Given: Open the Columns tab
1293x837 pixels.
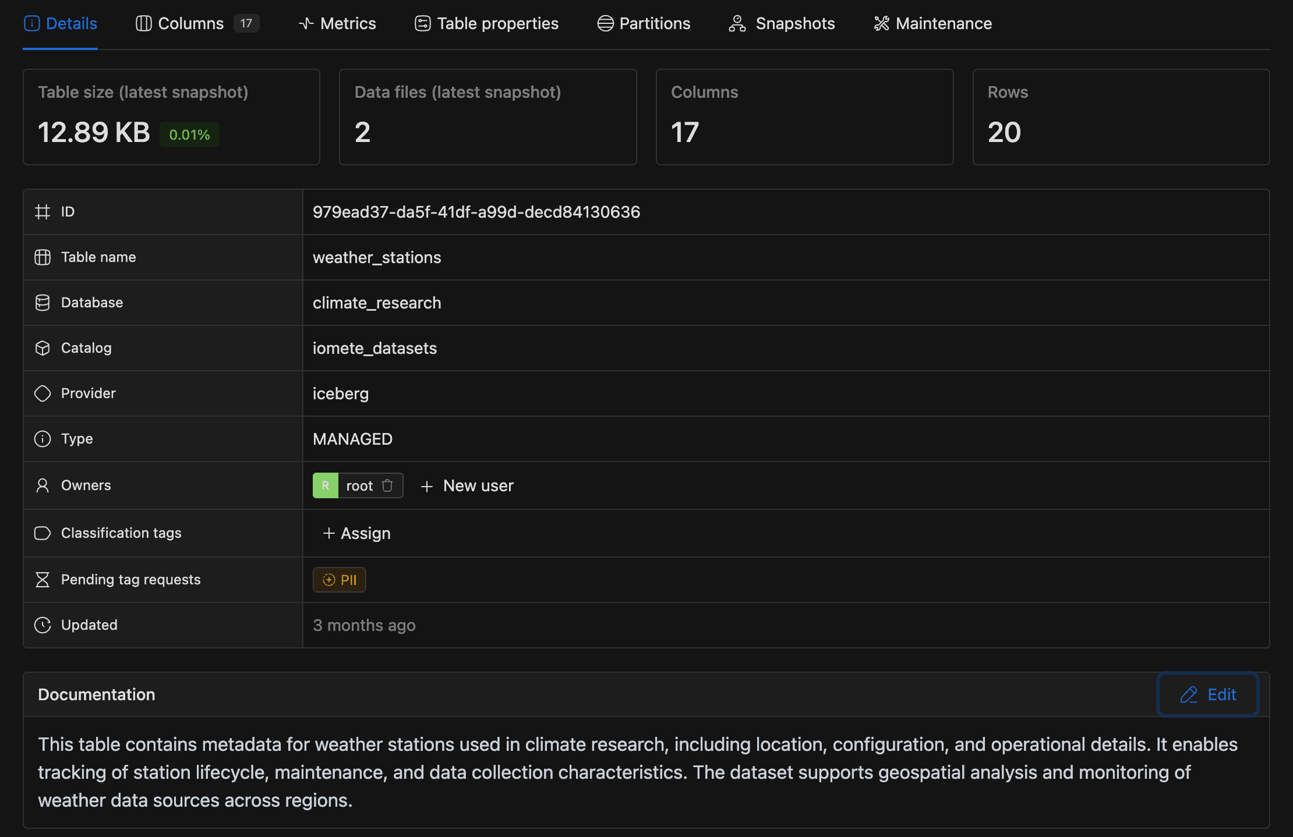Looking at the screenshot, I should [190, 23].
